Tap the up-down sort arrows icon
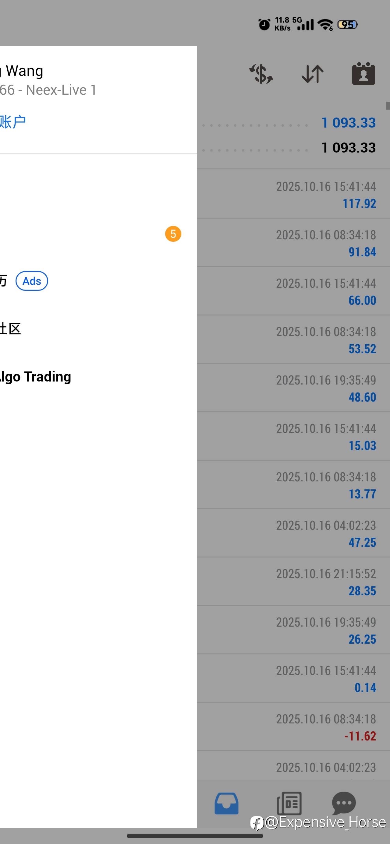 tap(312, 74)
